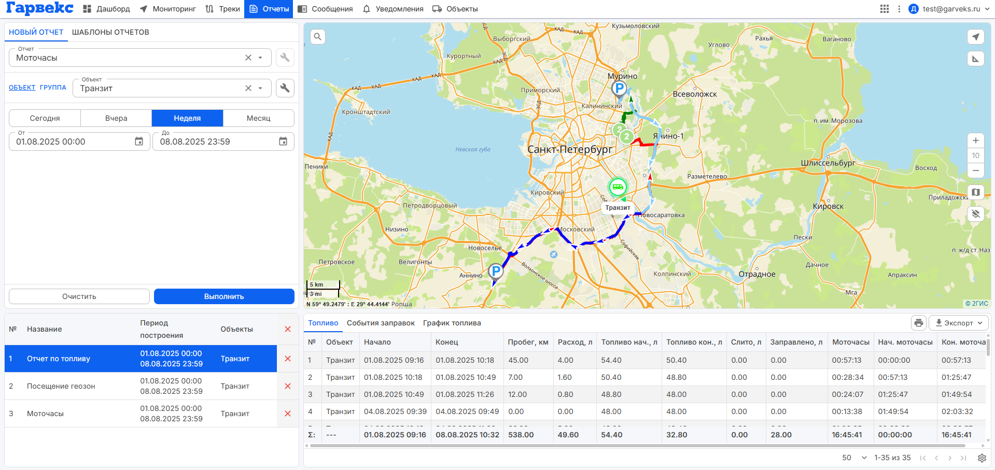Delete all reports with header X
Image resolution: width=995 pixels, height=470 pixels.
click(x=288, y=329)
